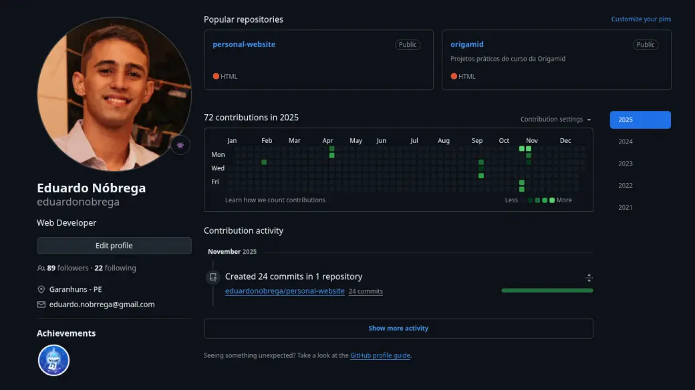Click the profile avatar photo
The width and height of the screenshot is (695, 390).
pos(114,93)
